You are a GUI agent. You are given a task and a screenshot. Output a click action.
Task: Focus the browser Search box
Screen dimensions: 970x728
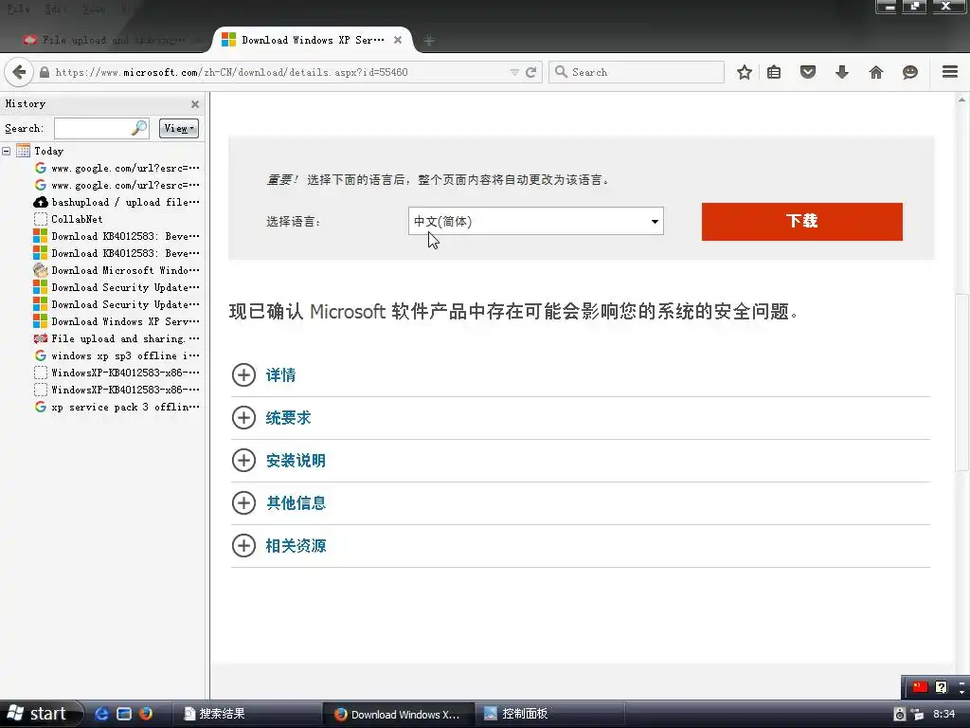pos(637,72)
